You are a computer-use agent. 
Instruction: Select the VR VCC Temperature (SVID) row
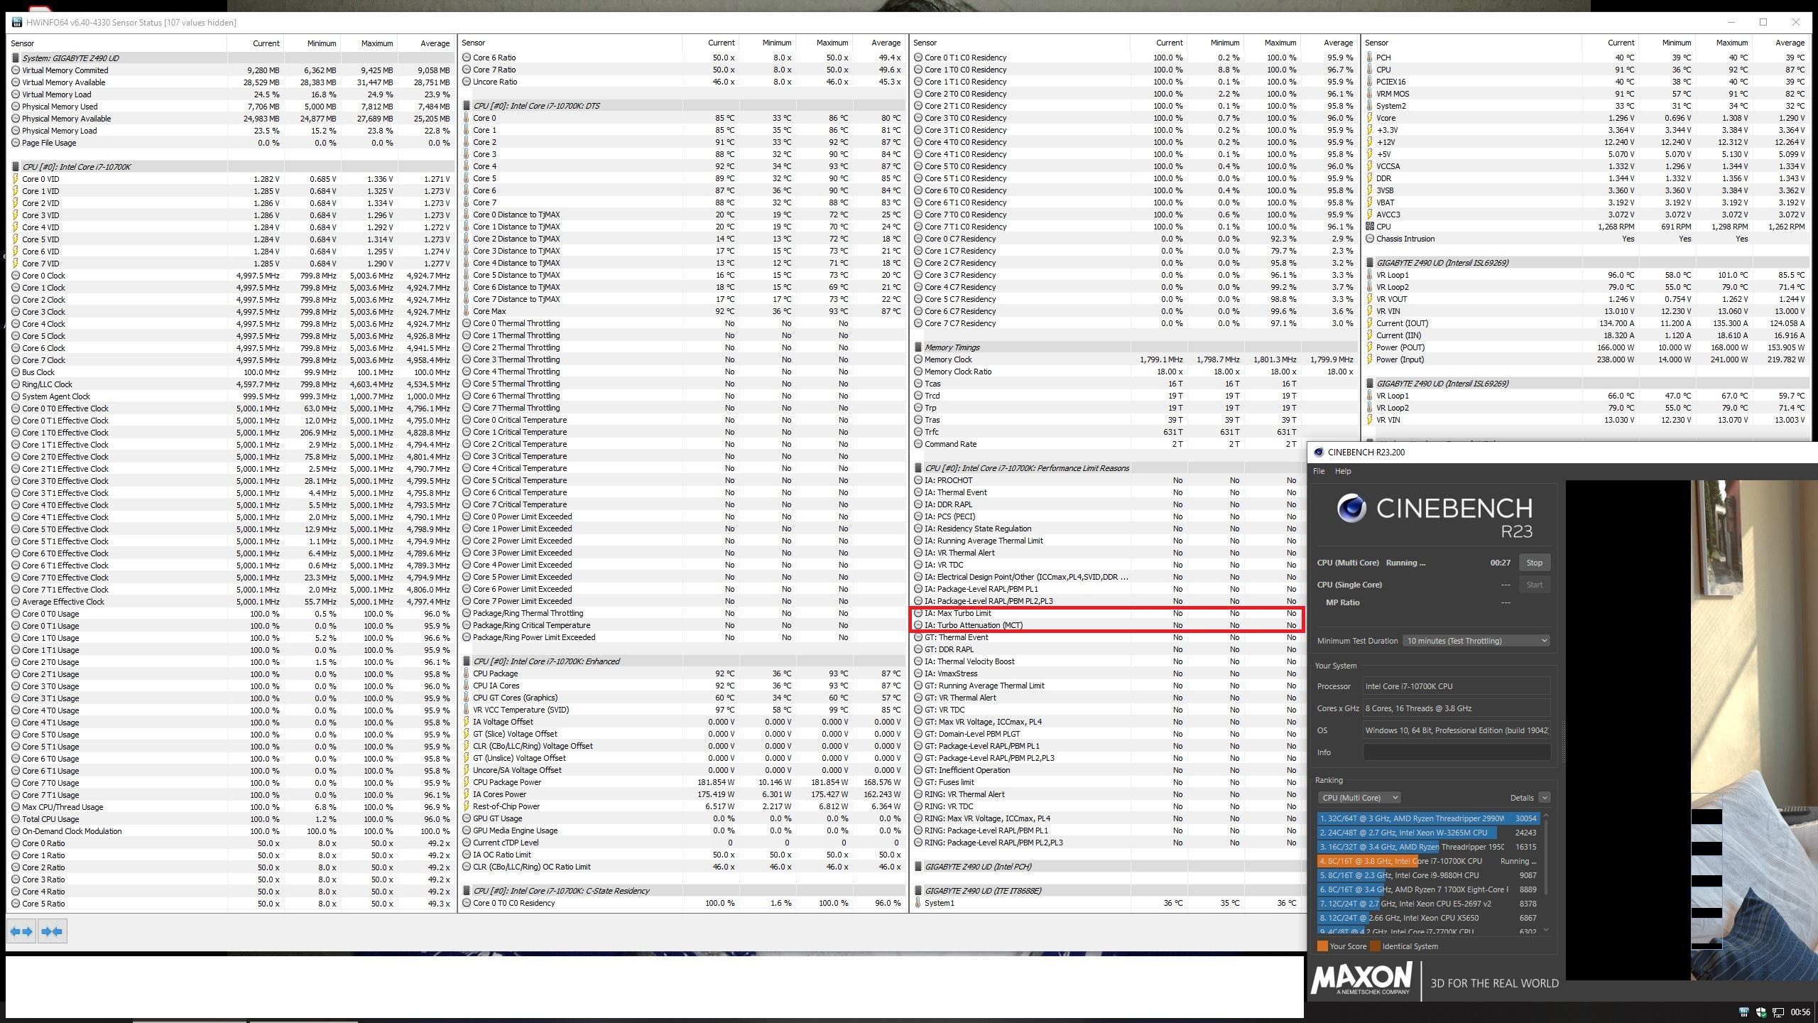pyautogui.click(x=682, y=710)
